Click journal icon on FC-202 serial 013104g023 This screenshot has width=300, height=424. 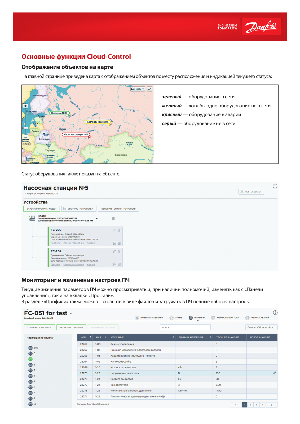(x=119, y=264)
